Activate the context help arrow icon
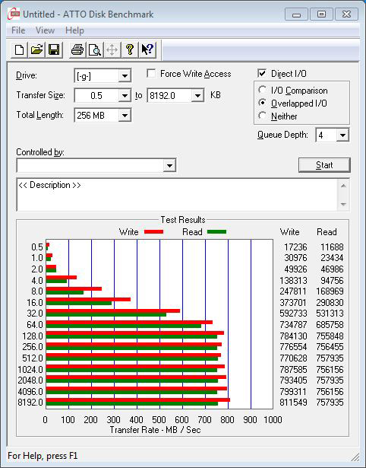 point(147,49)
